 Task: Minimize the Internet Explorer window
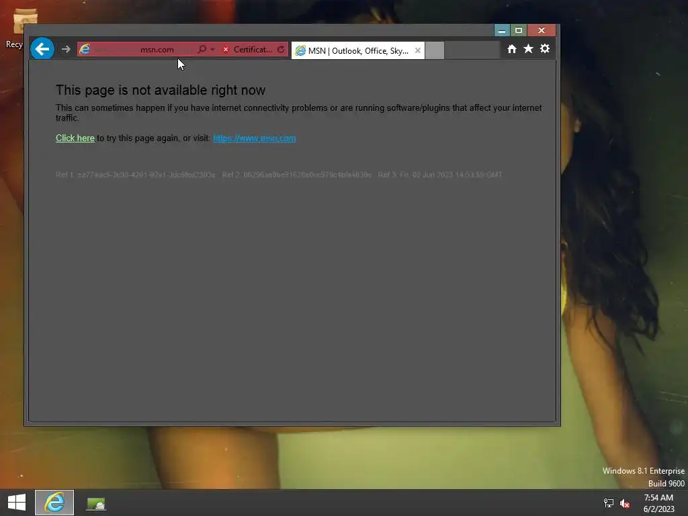[502, 30]
